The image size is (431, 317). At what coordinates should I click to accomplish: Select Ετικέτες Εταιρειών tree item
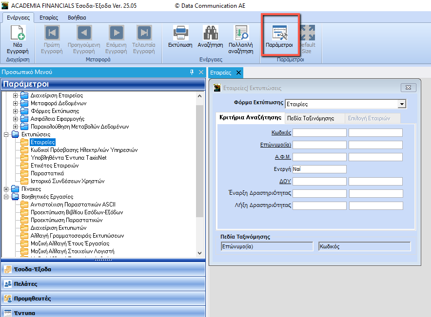55,166
